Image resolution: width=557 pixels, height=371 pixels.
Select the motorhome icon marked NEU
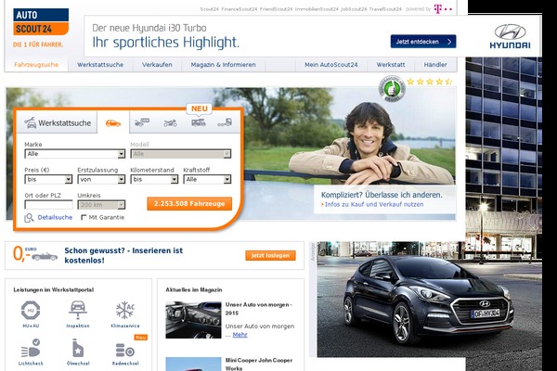click(198, 122)
